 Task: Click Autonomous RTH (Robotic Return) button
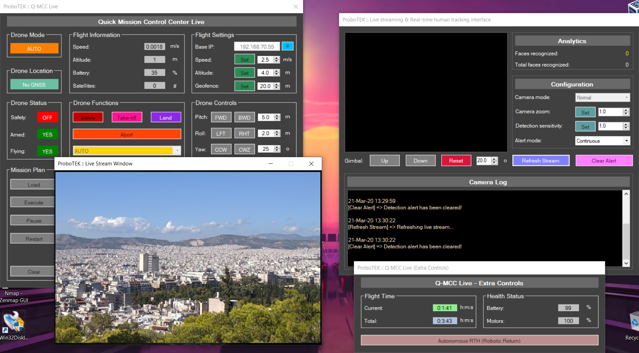[479, 341]
